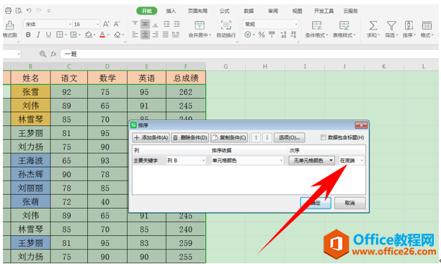The width and height of the screenshot is (441, 264).
Task: Switch to the 插入 ribbon tab
Action: click(x=171, y=11)
